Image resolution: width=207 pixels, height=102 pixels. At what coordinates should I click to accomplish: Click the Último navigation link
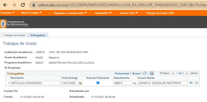point(194,73)
